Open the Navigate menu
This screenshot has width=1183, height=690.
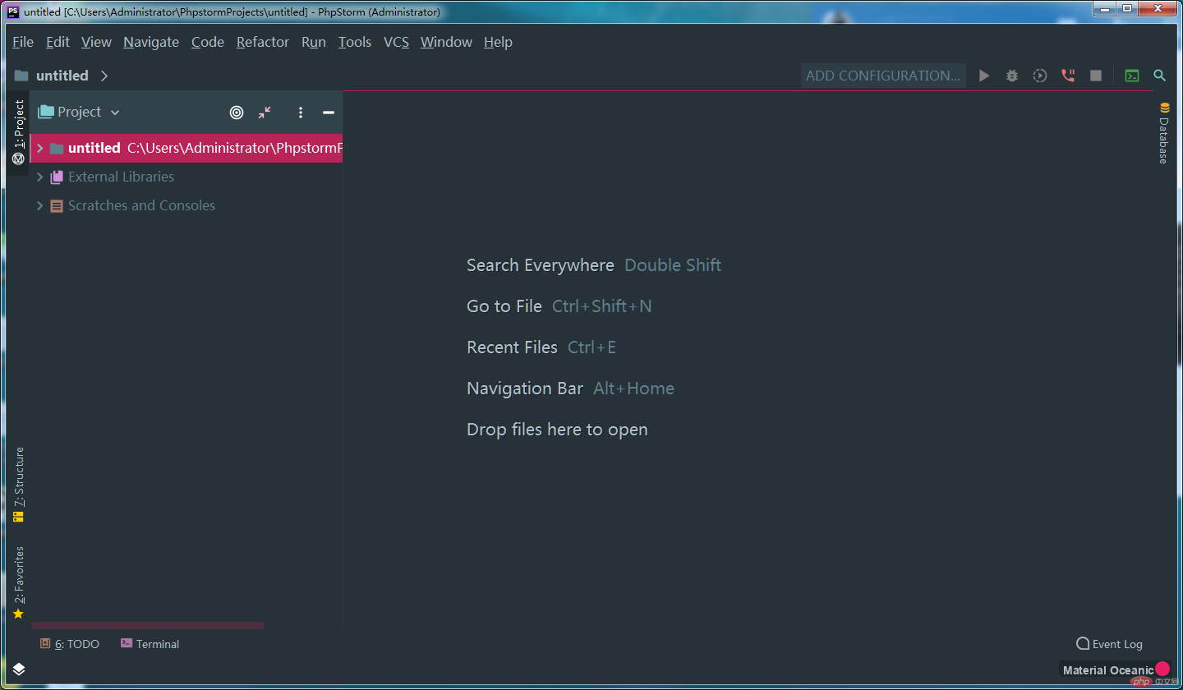coord(151,42)
